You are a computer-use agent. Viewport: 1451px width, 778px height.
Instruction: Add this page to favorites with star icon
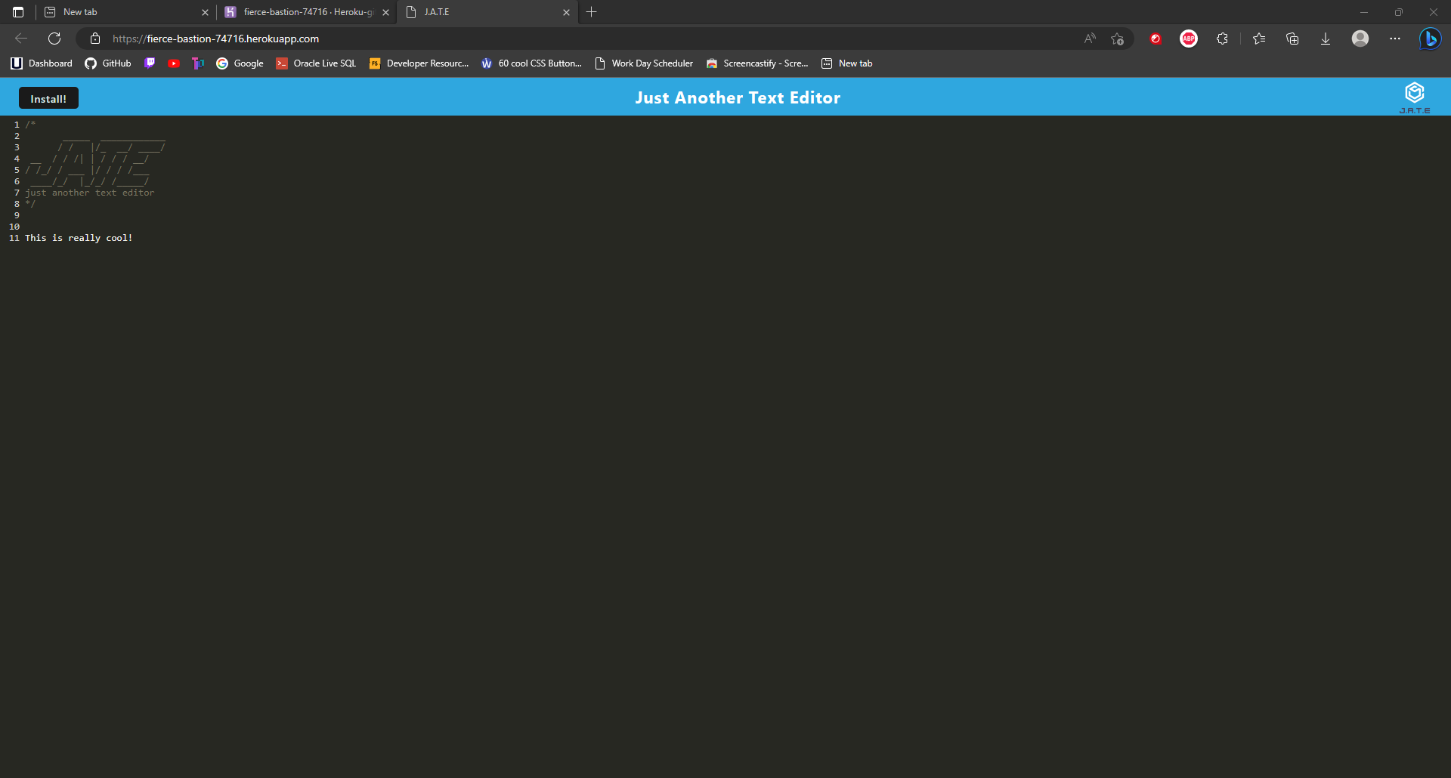1118,39
